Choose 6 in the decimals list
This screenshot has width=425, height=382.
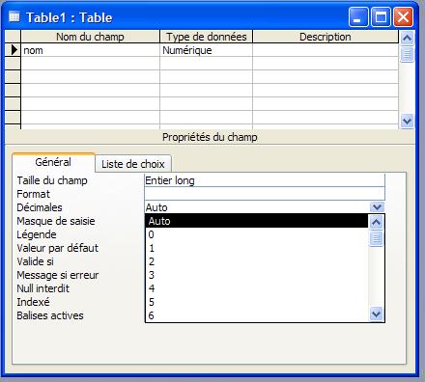pyautogui.click(x=257, y=315)
